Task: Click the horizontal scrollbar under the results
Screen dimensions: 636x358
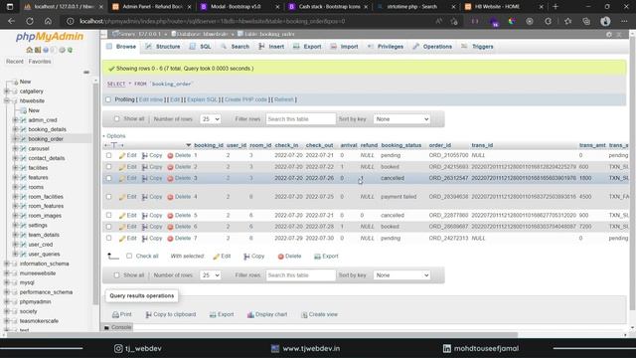Action: [x=262, y=335]
